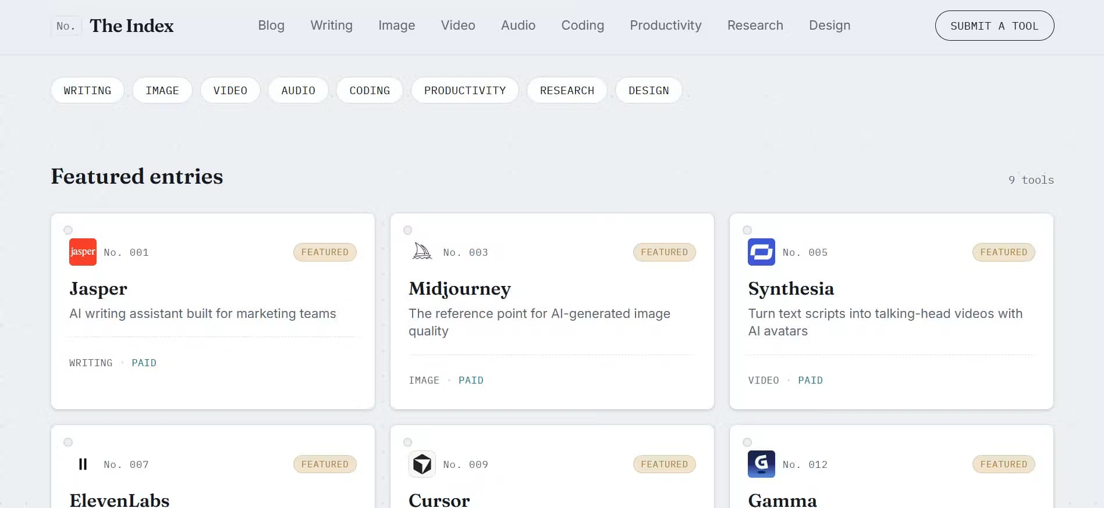Open the Coding nav link
The height and width of the screenshot is (508, 1104).
[x=583, y=26]
